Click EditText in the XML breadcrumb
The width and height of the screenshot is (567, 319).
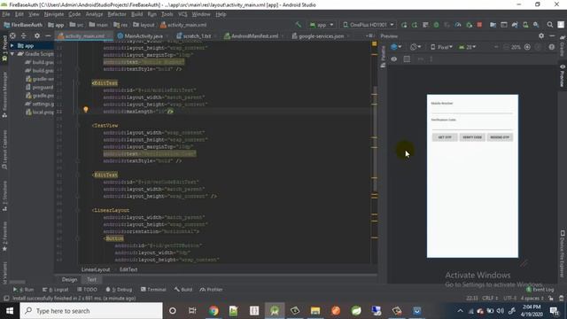(x=128, y=269)
